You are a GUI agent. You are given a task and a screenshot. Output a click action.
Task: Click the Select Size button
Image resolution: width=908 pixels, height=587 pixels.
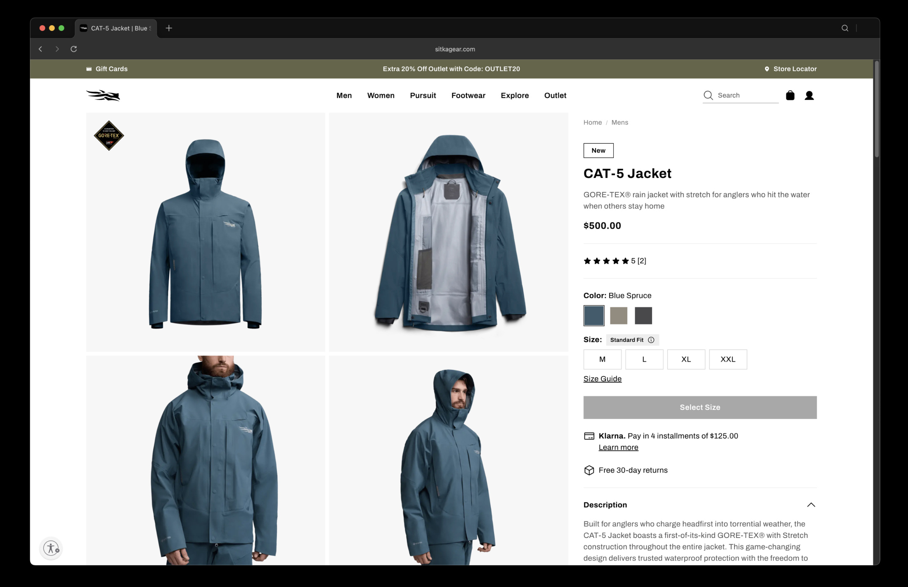click(x=700, y=407)
